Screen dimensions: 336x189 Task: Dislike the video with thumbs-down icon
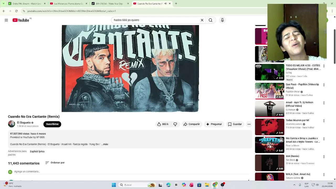(175, 124)
